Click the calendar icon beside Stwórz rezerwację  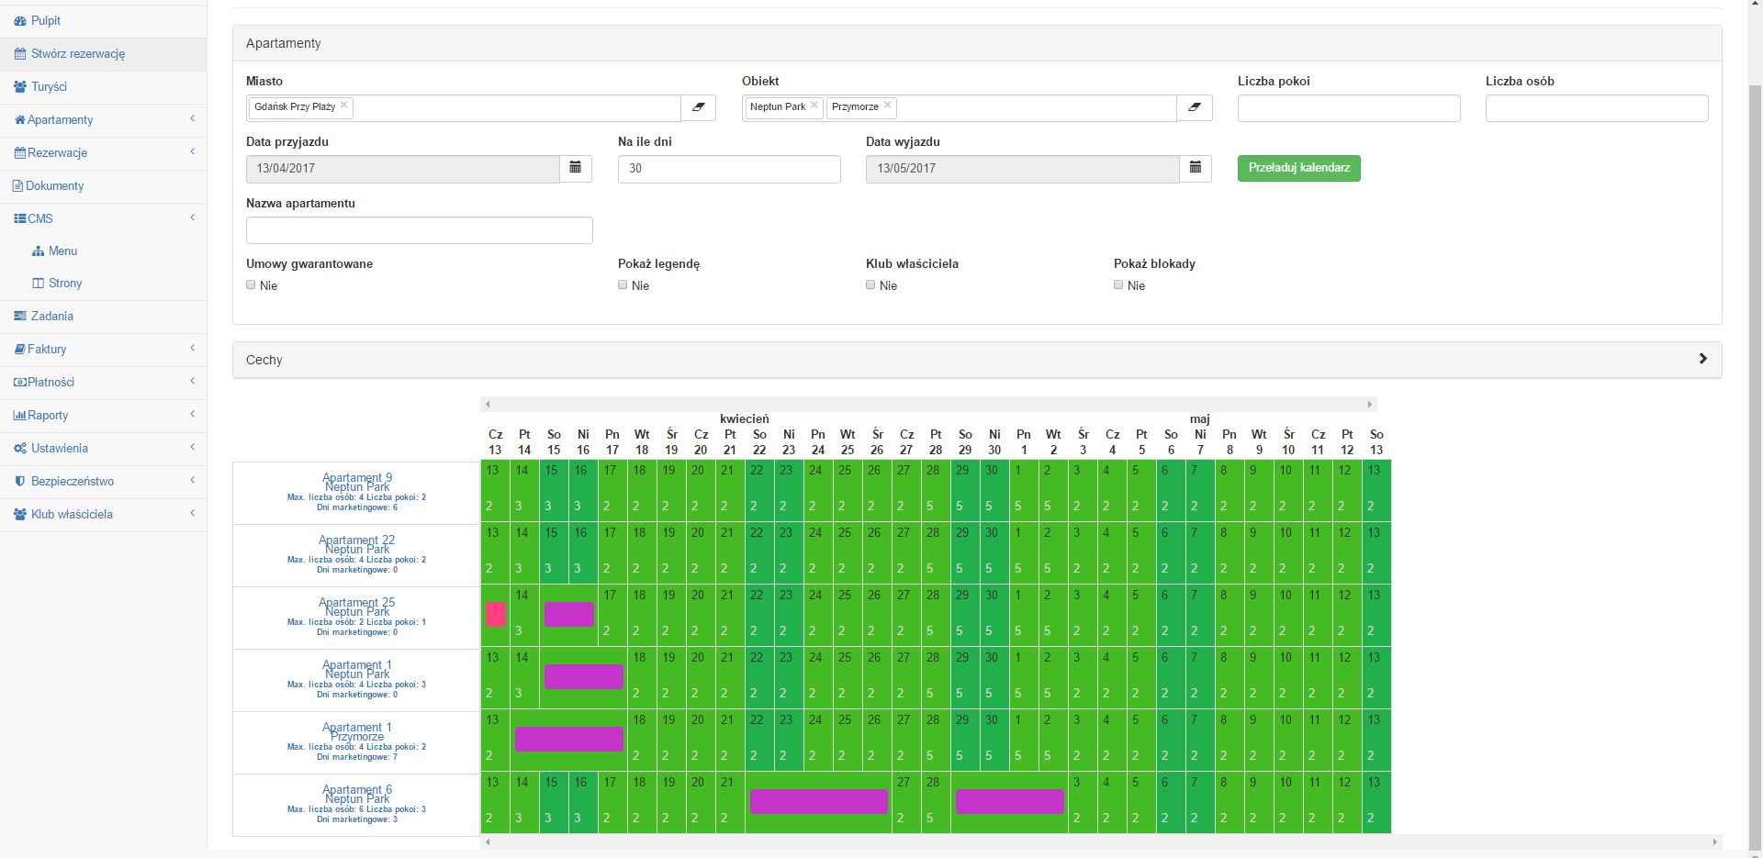20,53
